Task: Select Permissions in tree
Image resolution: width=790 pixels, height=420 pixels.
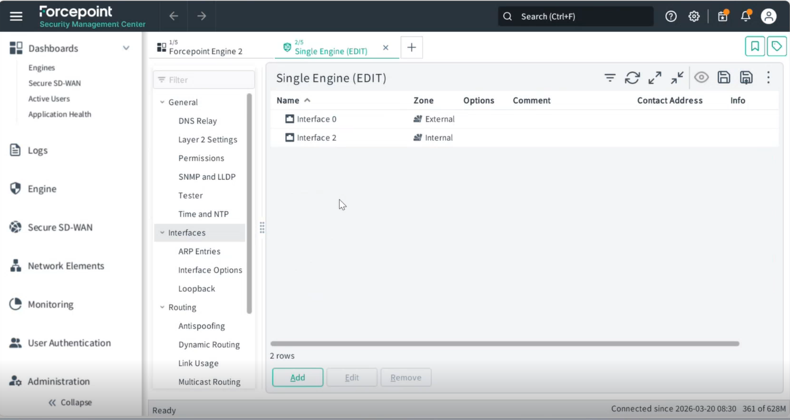Action: [x=201, y=158]
